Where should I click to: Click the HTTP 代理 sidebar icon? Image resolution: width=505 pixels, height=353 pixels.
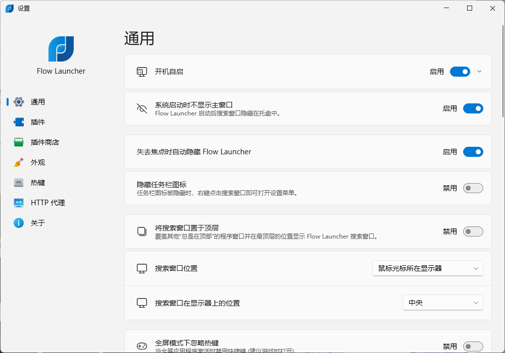(x=19, y=202)
